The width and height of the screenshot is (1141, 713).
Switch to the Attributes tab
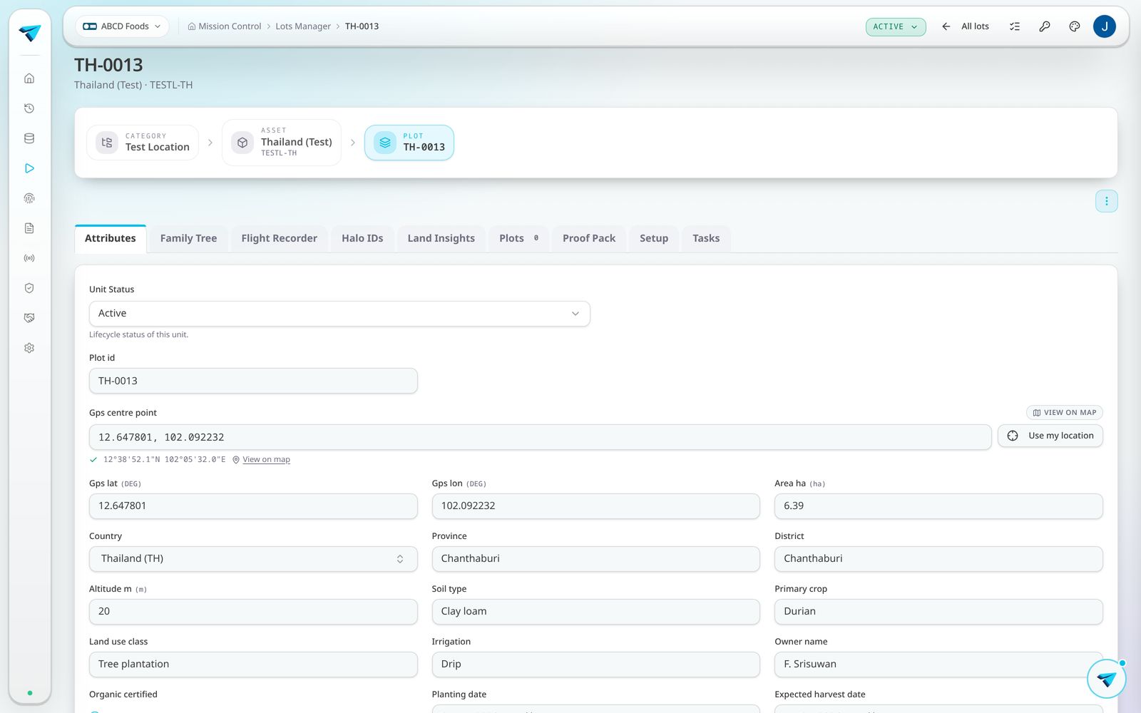coord(111,239)
